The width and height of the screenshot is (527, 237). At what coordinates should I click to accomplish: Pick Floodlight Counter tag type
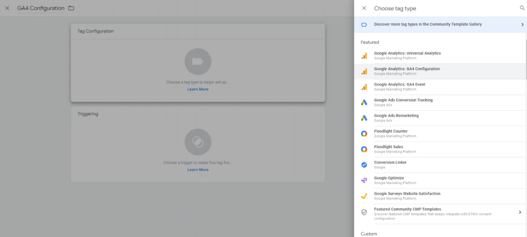[x=441, y=134]
